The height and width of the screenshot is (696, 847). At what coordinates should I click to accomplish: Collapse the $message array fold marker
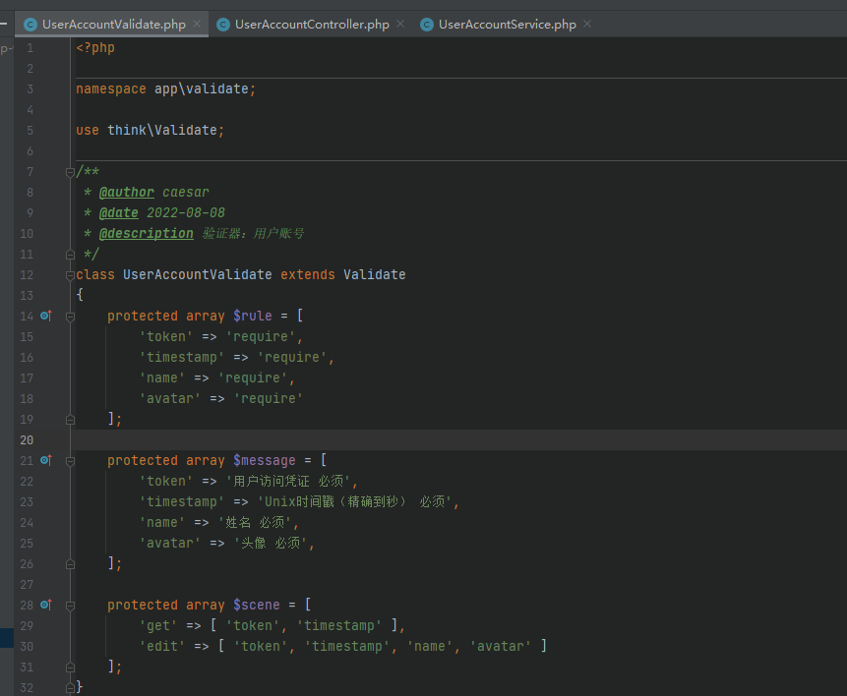(x=70, y=461)
